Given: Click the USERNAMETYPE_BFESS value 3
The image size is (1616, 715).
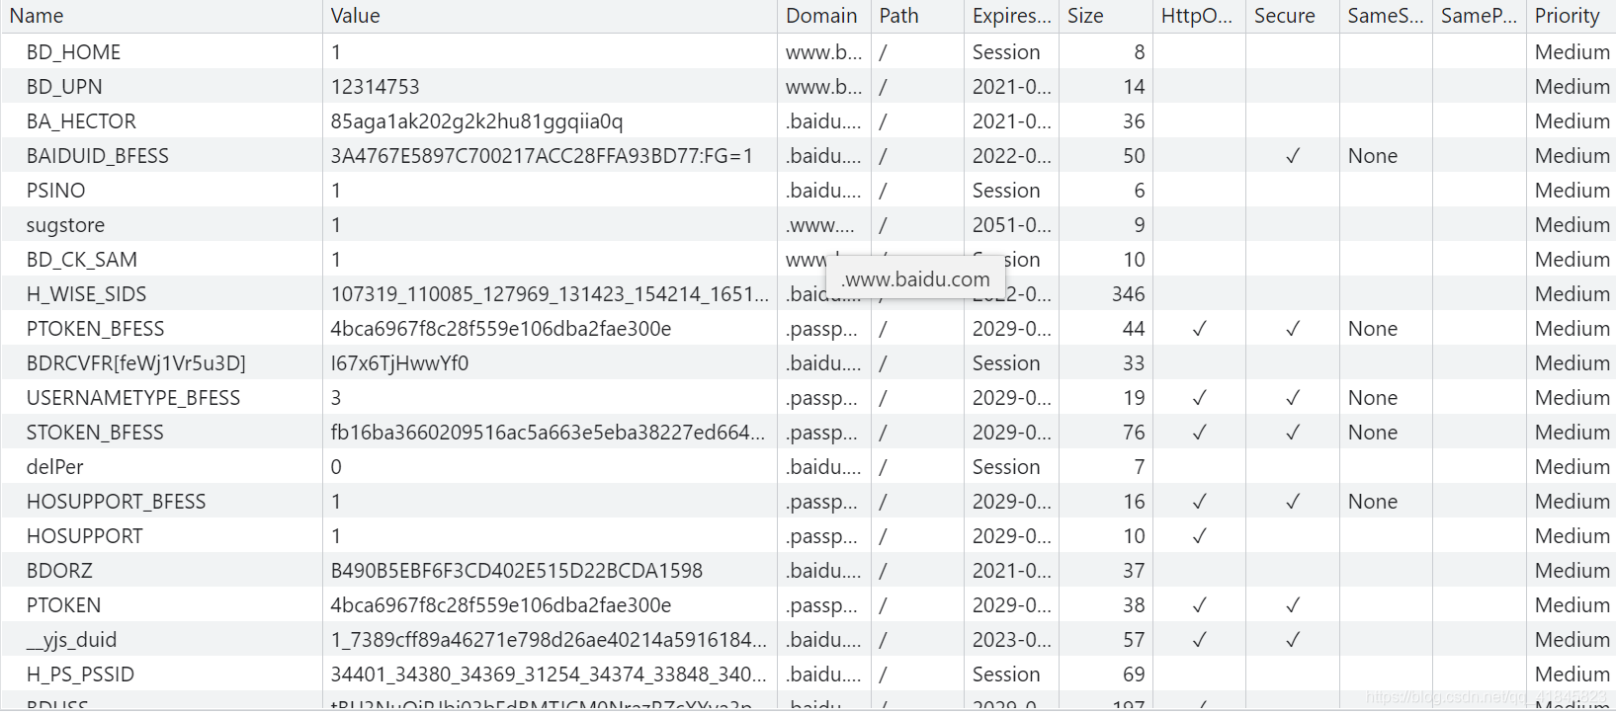Looking at the screenshot, I should click(336, 398).
